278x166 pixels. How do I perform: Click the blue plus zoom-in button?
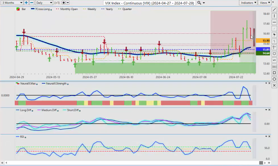[26, 3]
